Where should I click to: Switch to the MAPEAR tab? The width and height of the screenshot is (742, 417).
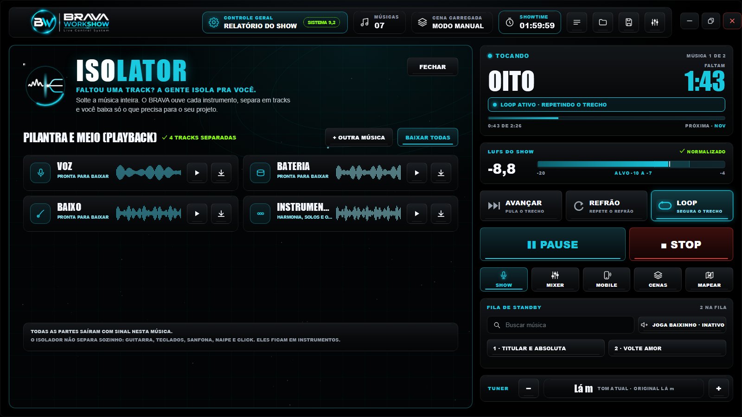(709, 279)
